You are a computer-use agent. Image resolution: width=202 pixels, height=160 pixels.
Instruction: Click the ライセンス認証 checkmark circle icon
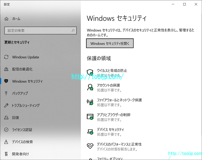point(6,130)
